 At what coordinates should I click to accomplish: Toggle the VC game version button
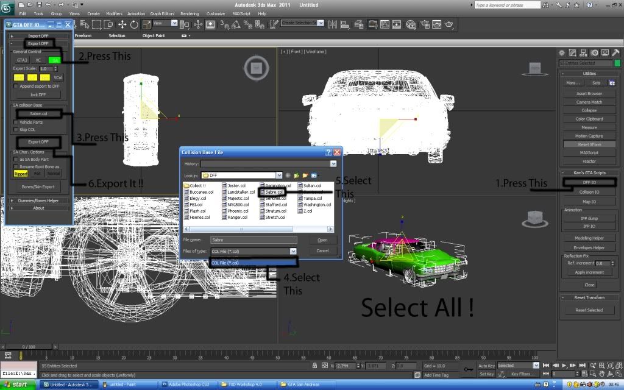38,60
